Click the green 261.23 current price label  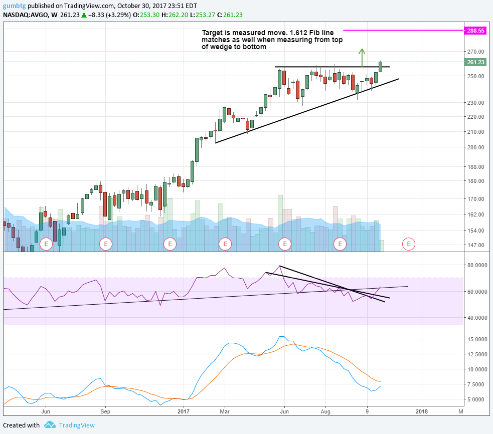(475, 62)
